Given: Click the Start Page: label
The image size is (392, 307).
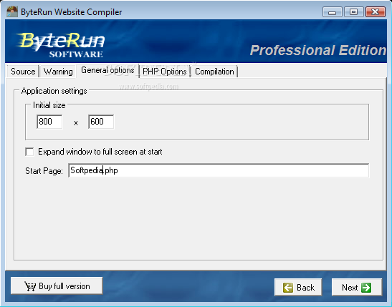Looking at the screenshot, I should point(44,171).
